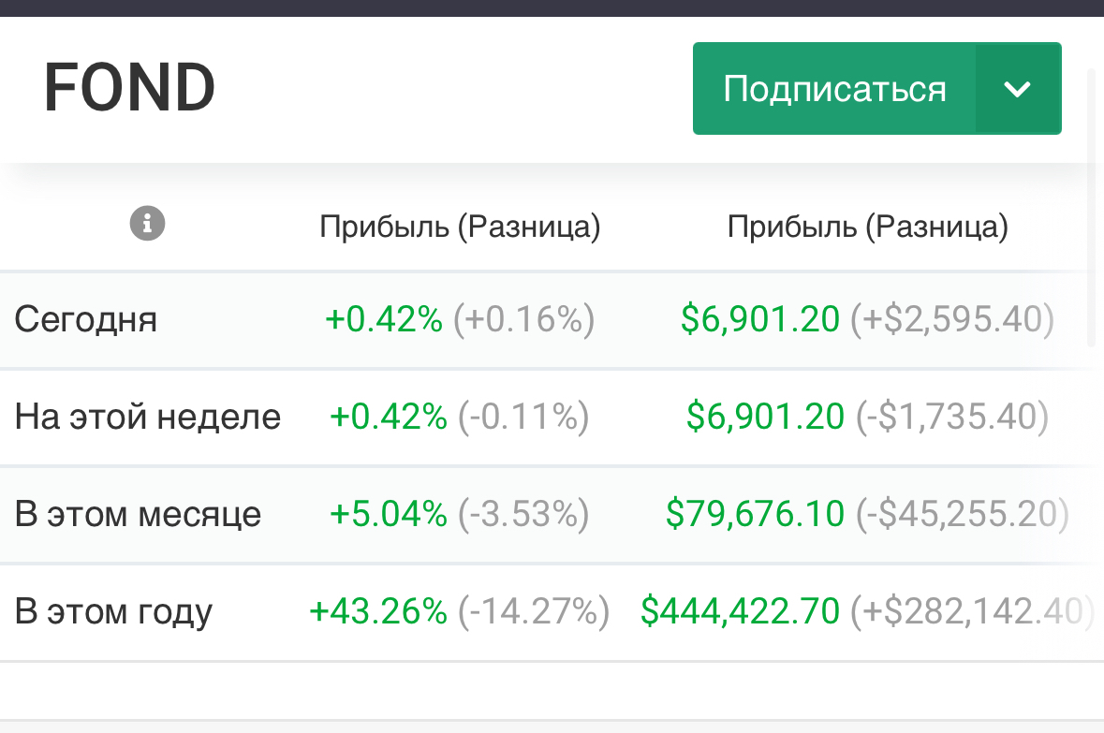1104x733 pixels.
Task: Click the dollar Прибыль (Разница) column header
Action: pos(867,227)
